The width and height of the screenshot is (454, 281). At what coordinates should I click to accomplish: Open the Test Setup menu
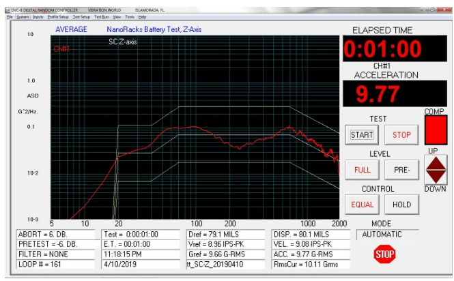(x=81, y=16)
